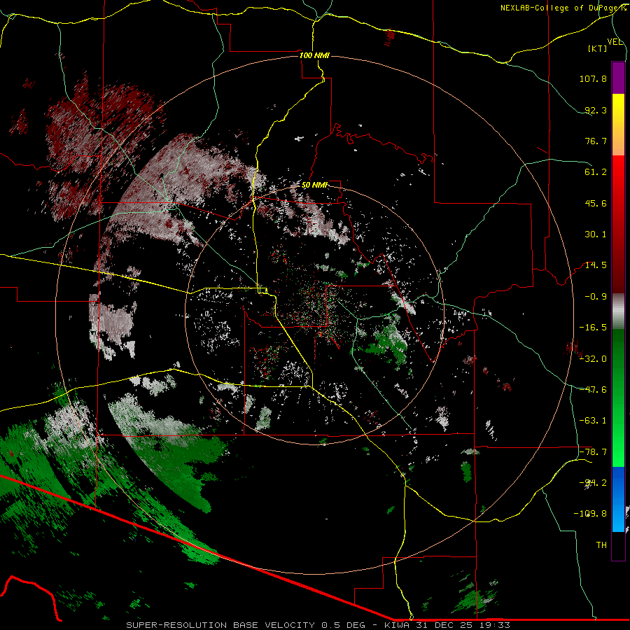Click the 61.2 velocity scale value
Image resolution: width=630 pixels, height=630 pixels.
(596, 172)
